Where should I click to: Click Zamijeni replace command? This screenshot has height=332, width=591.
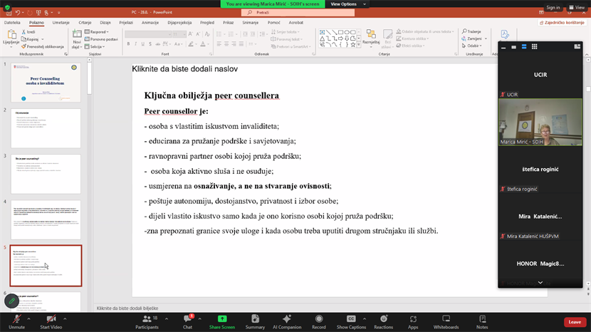pyautogui.click(x=474, y=38)
